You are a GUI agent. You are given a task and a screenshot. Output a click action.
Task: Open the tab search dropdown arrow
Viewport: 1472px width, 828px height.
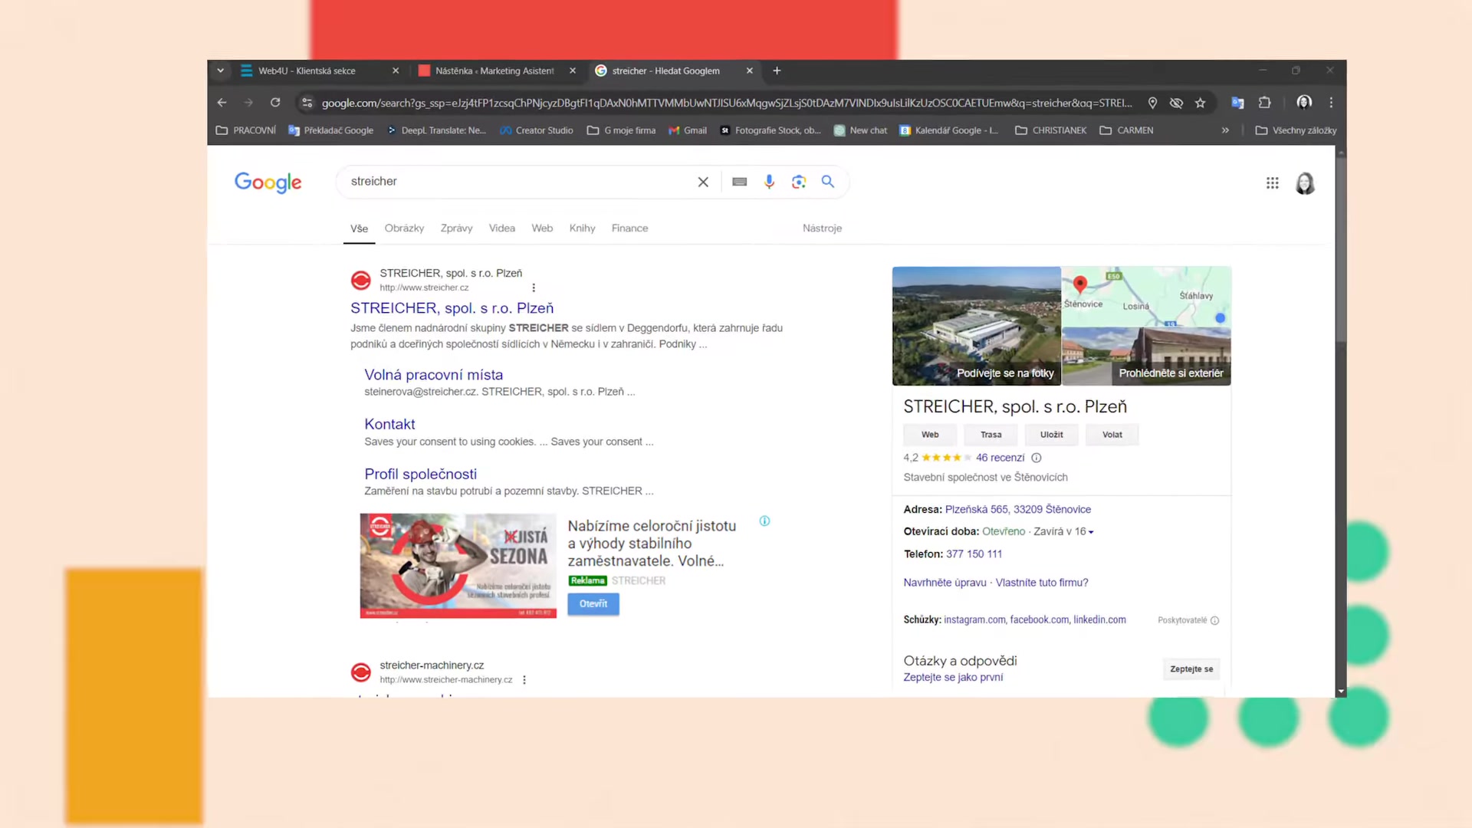point(220,71)
